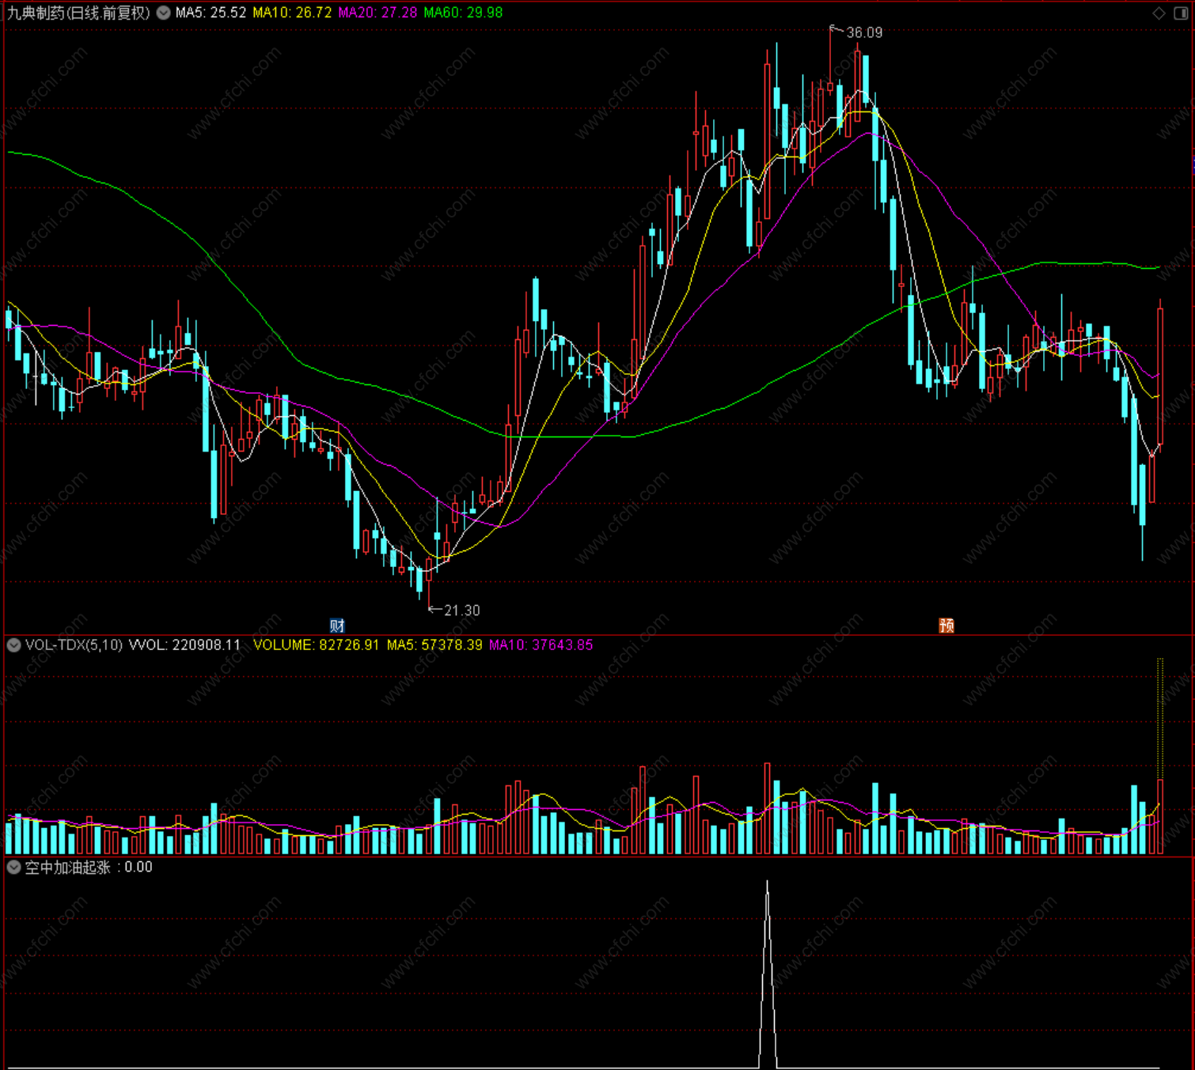This screenshot has height=1070, width=1195.
Task: Open the 空中加油起涨 indicator dropdown
Action: tap(13, 868)
